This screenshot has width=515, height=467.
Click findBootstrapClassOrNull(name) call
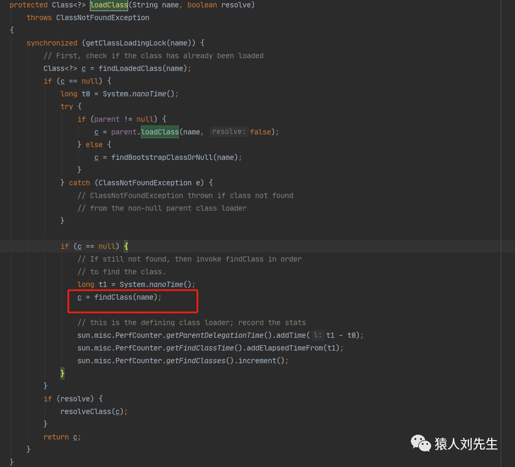pos(175,157)
